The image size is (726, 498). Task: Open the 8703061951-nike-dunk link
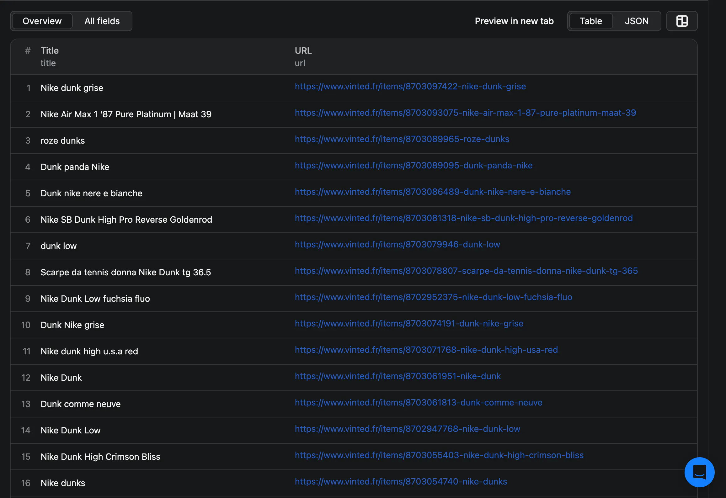[398, 376]
